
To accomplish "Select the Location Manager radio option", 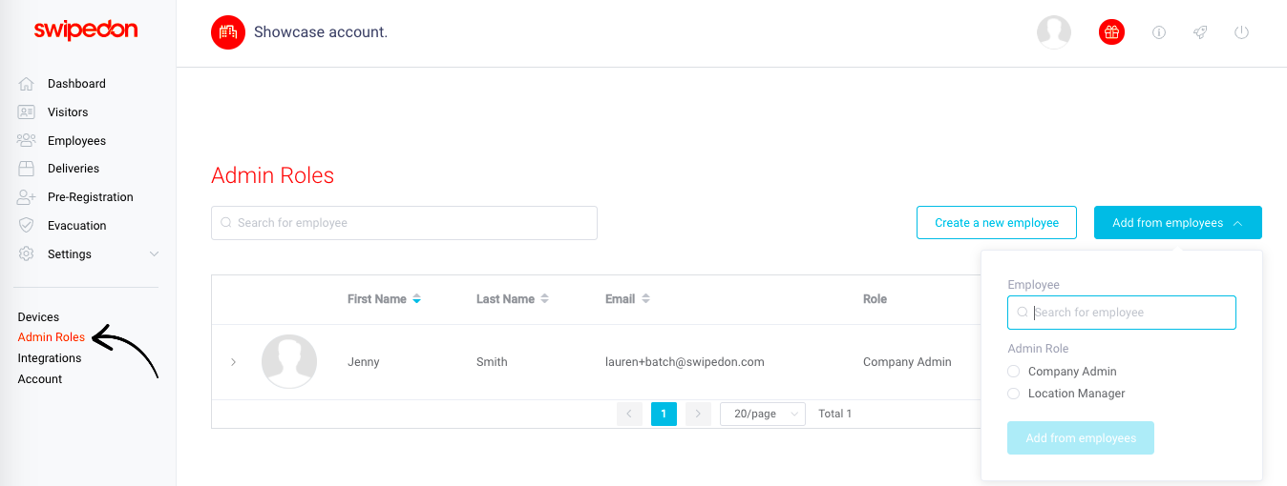I will 1014,394.
